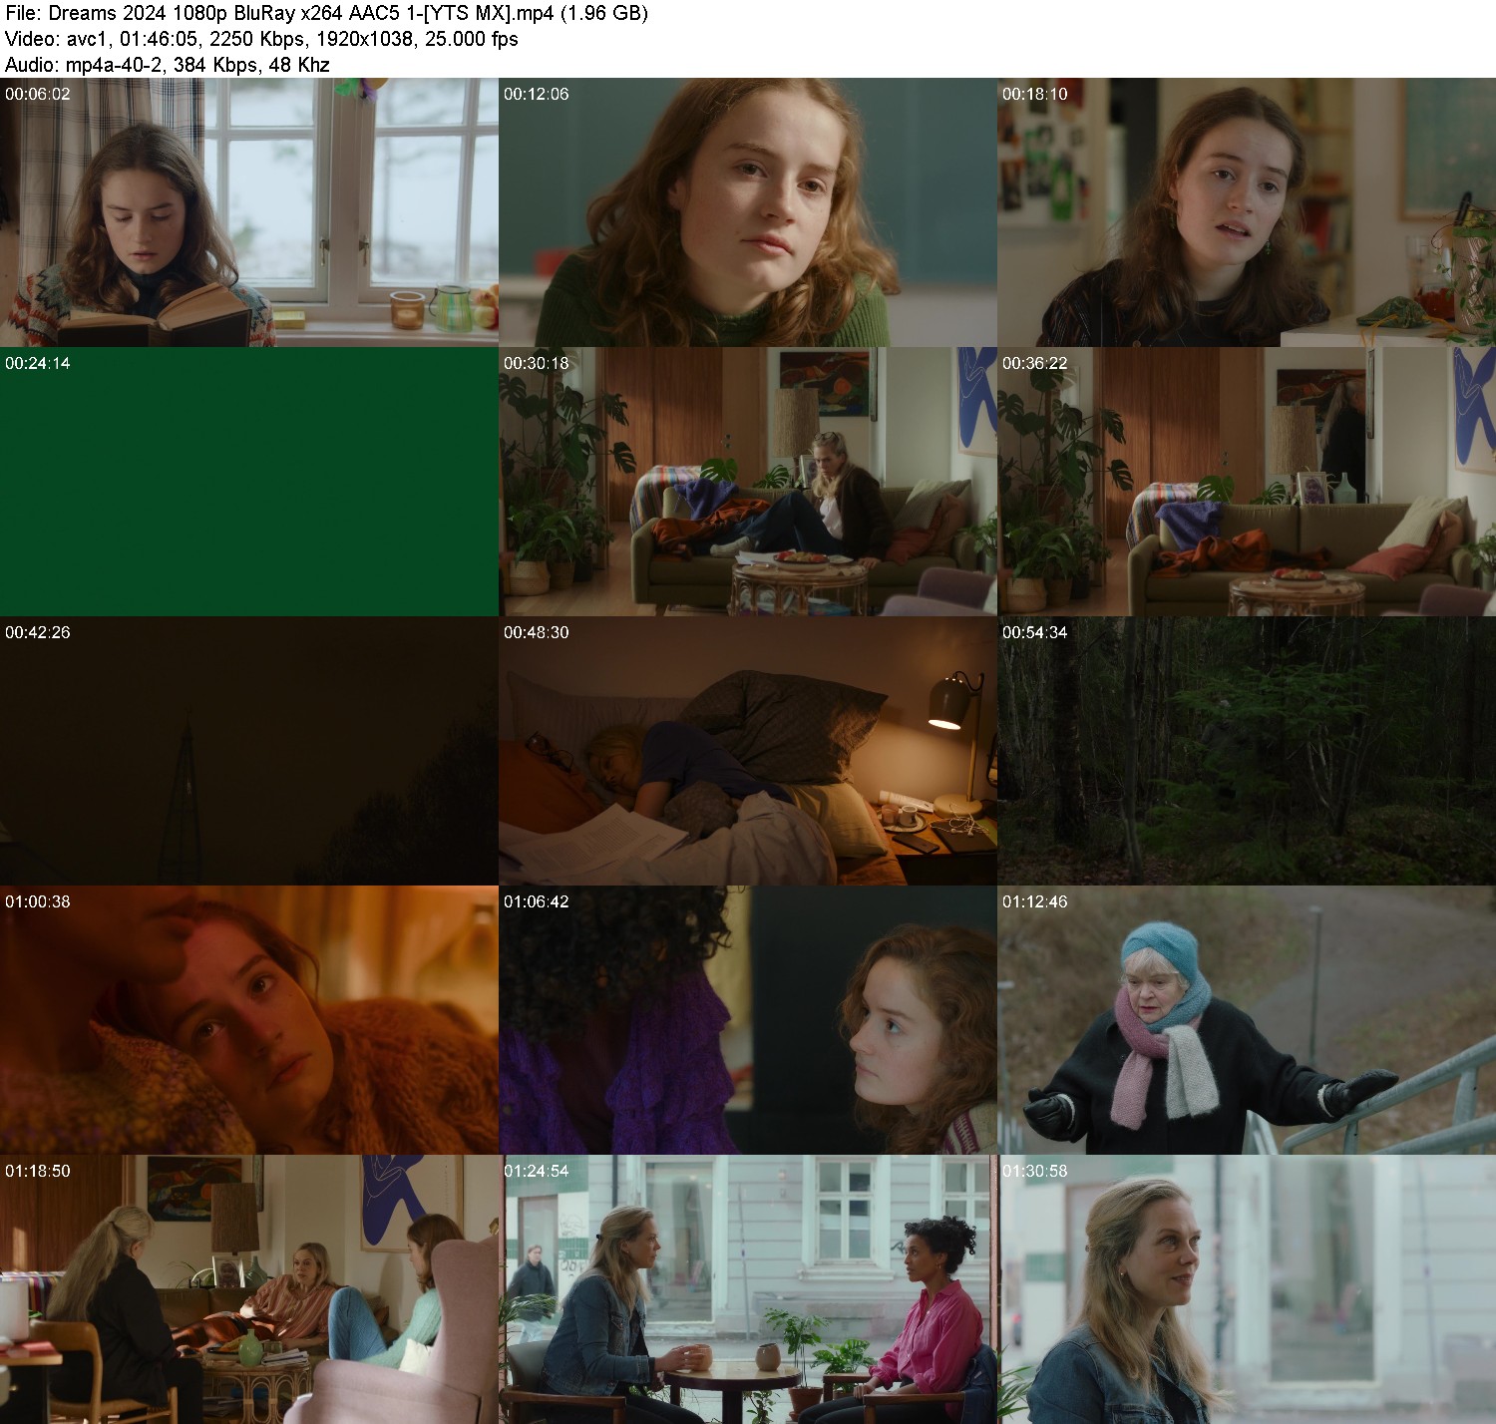Click the thumbnail at 01:00:38
Screen dimensions: 1496x1424
[249, 1020]
